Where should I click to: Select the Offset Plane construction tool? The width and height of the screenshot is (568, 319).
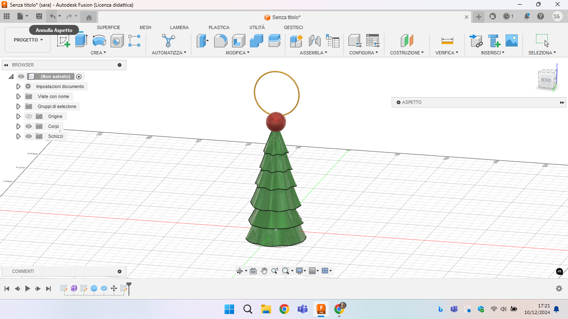tap(407, 41)
